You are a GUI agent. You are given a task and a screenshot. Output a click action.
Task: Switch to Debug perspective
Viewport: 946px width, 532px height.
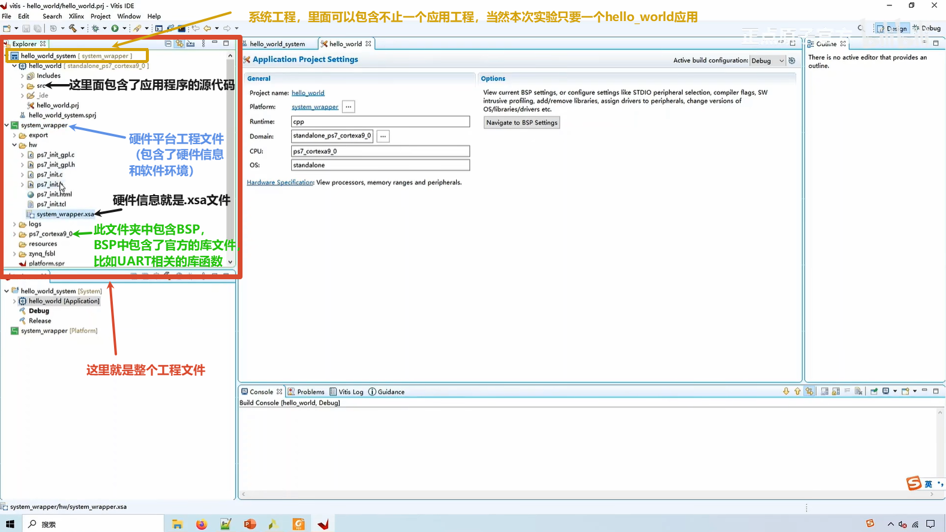pos(927,28)
